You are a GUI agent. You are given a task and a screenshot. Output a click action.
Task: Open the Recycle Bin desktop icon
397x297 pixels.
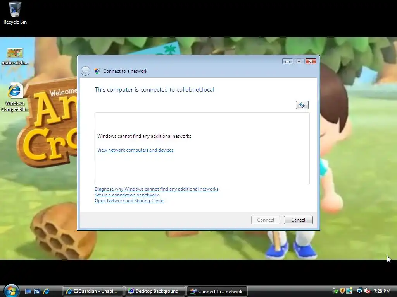tap(15, 13)
